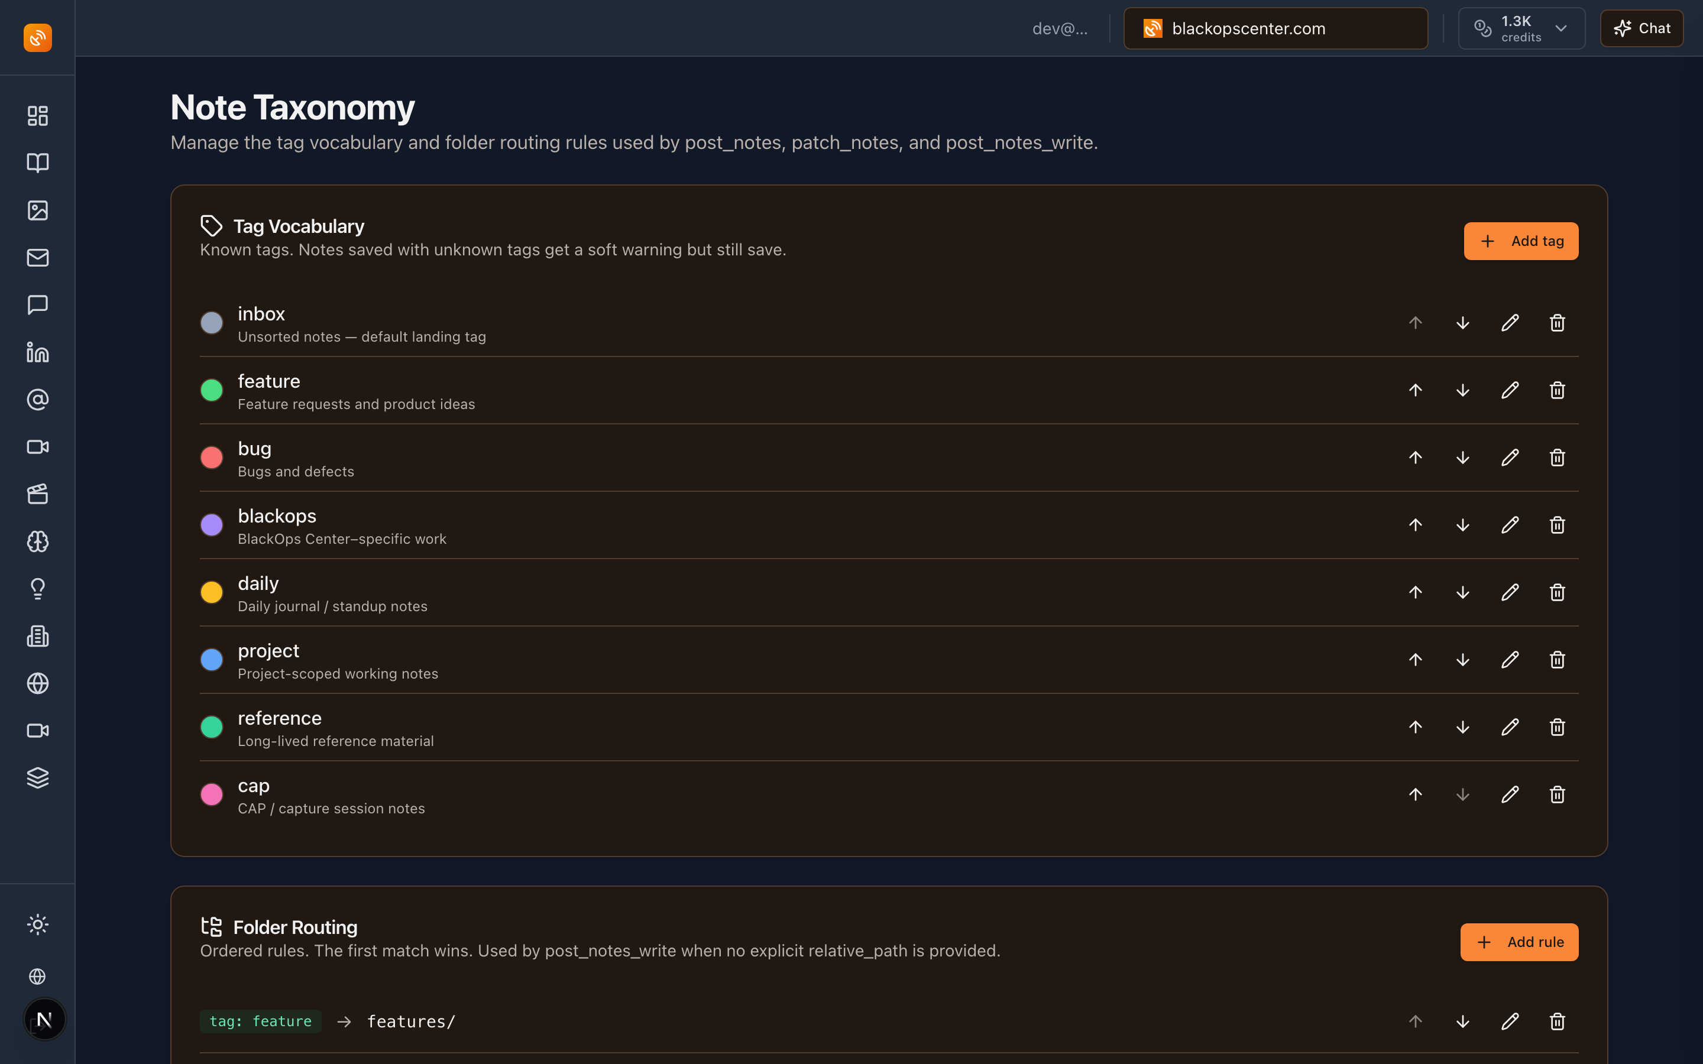Edit the blackops tag
This screenshot has height=1064, width=1703.
[1510, 525]
